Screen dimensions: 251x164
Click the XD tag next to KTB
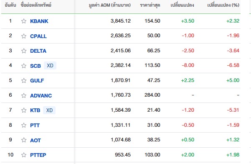[49, 110]
